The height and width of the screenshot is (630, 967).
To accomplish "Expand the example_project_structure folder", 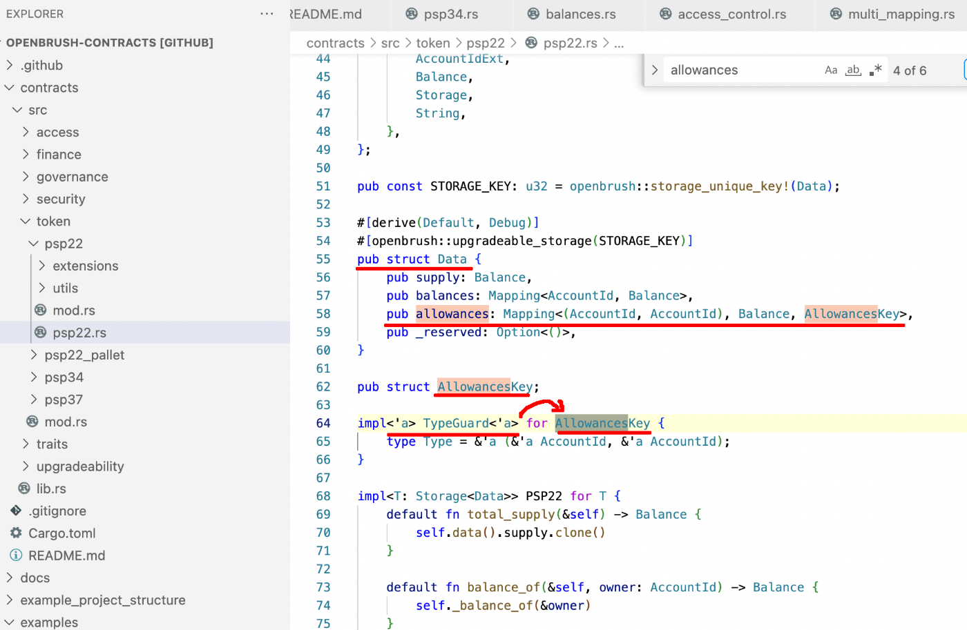I will 10,600.
